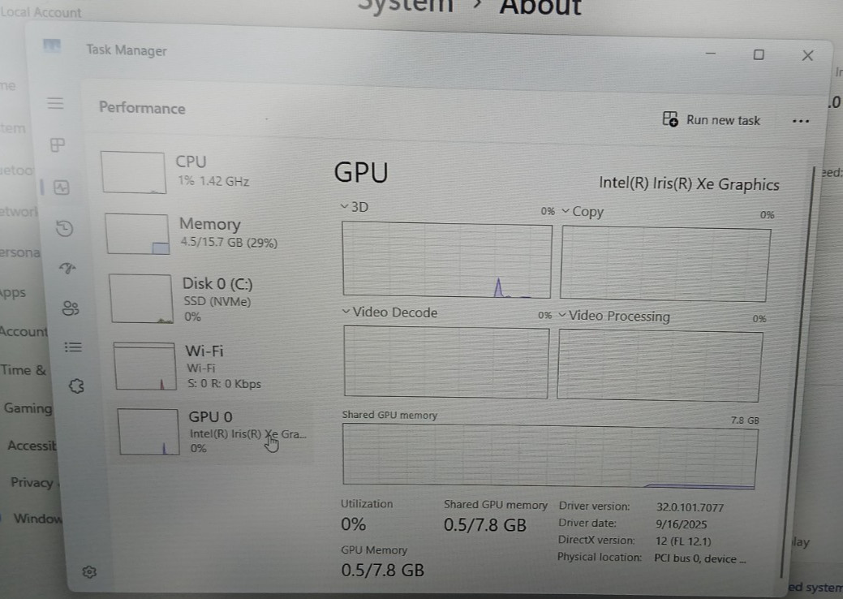This screenshot has width=843, height=599.
Task: Click the Shared GPU memory graph
Action: [549, 456]
